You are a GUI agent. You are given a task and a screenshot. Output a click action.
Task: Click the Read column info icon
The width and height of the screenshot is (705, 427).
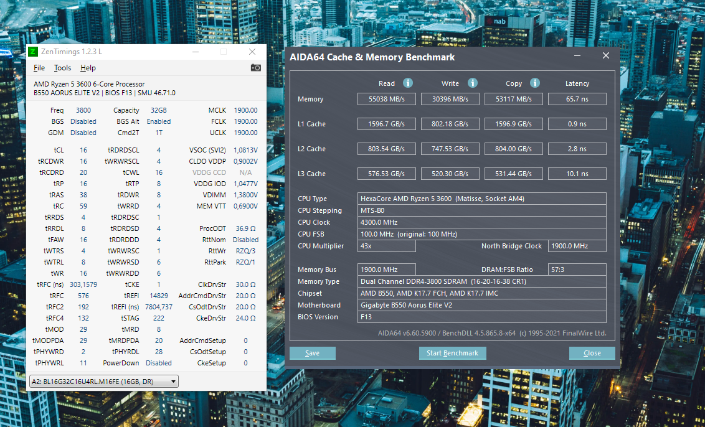(408, 83)
